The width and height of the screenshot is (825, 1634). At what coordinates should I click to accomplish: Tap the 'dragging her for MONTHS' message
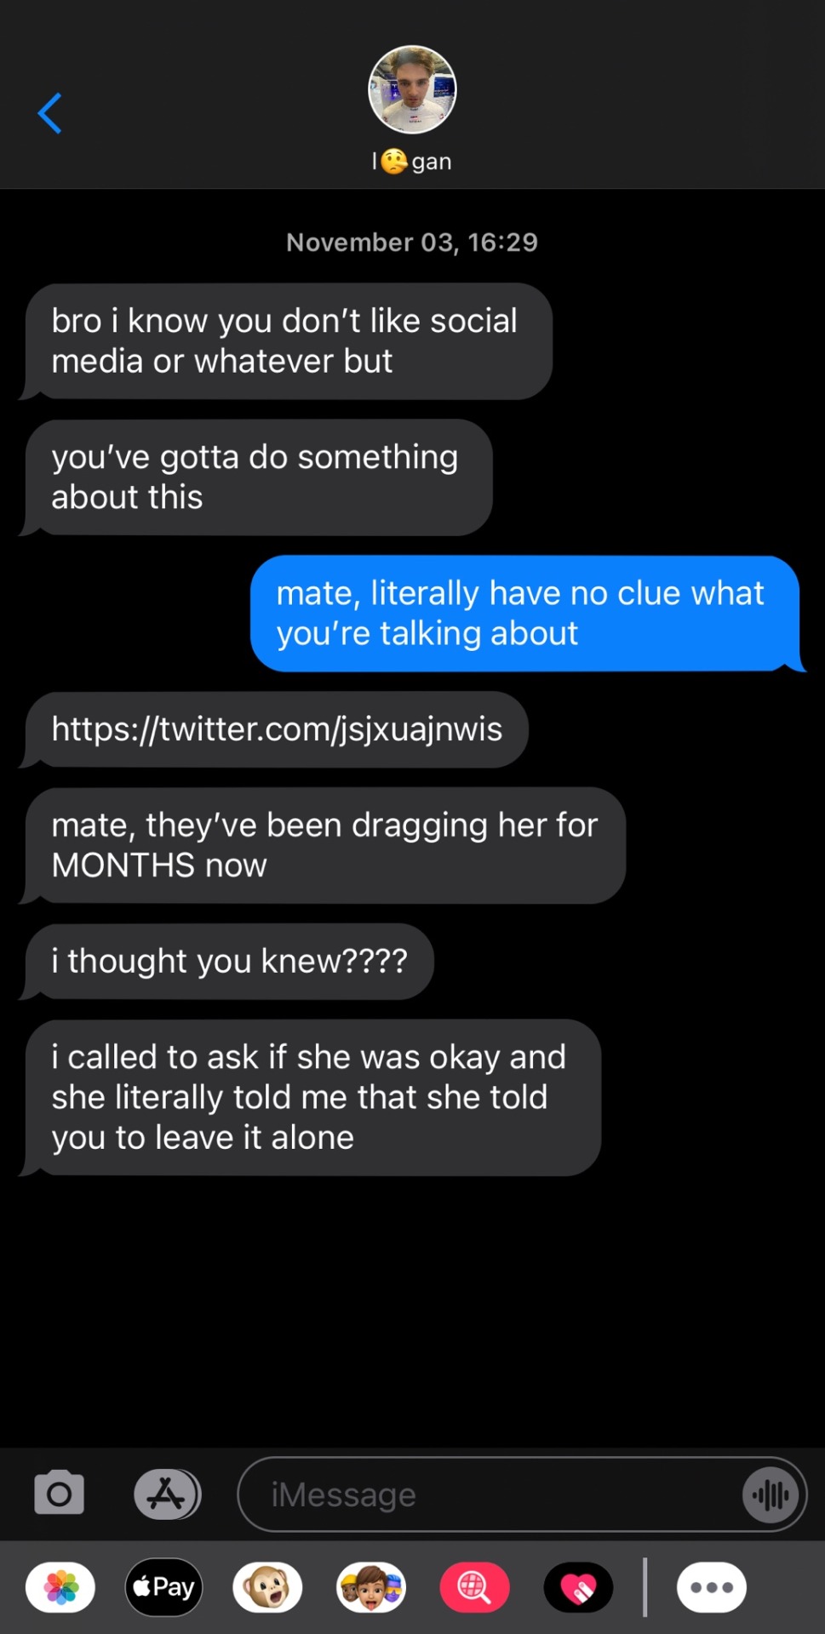point(324,845)
